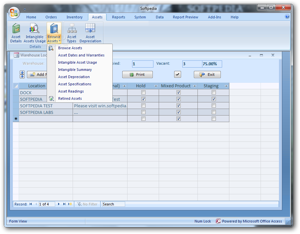Open Mixed Product column filter dropdown
This screenshot has width=300, height=234.
[195, 86]
